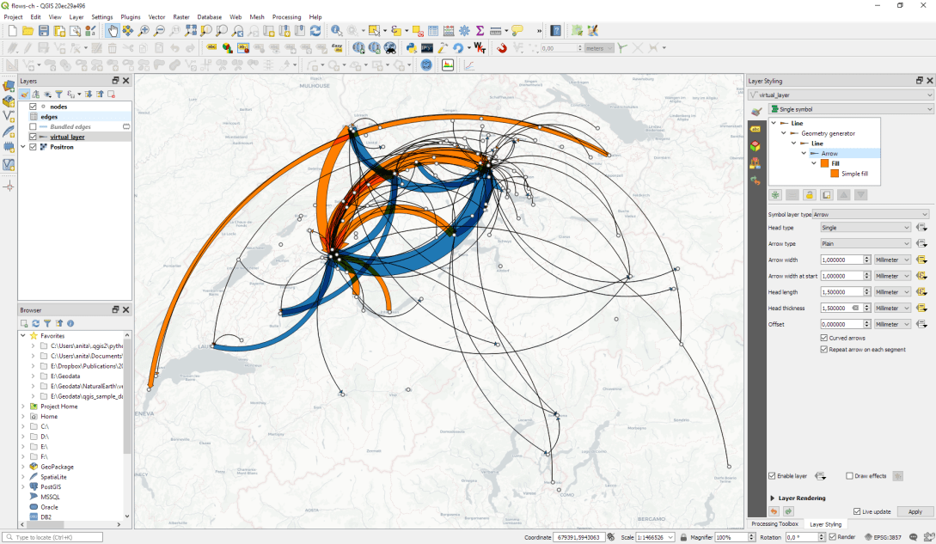This screenshot has height=544, width=936.
Task: Click the orange Simple fill color swatch
Action: coord(835,173)
